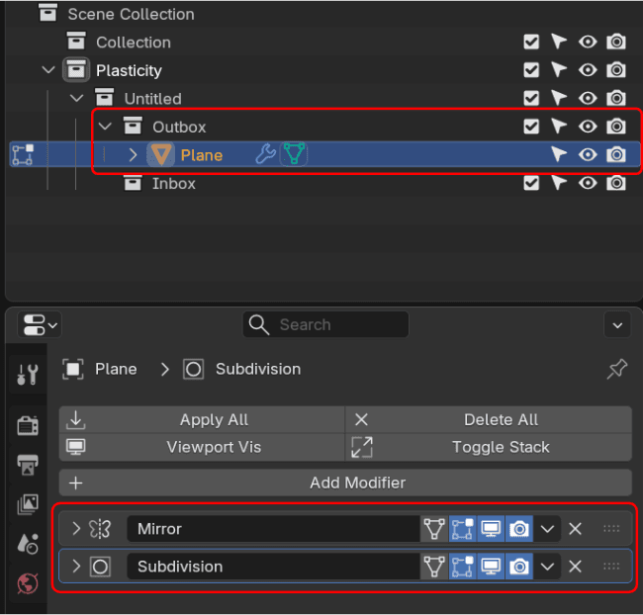Pin the properties editor context

(x=616, y=369)
